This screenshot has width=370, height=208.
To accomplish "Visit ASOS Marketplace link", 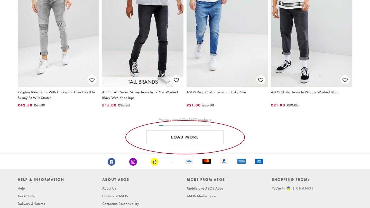I will (201, 196).
